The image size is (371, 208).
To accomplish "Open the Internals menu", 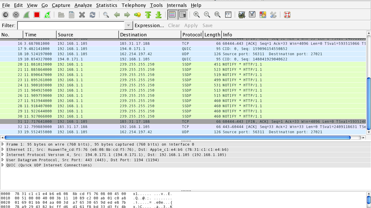I will (177, 5).
